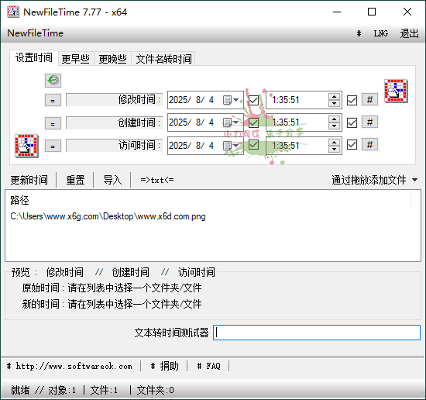Minimize the NewFileTime window
This screenshot has height=400, width=426.
(x=337, y=12)
